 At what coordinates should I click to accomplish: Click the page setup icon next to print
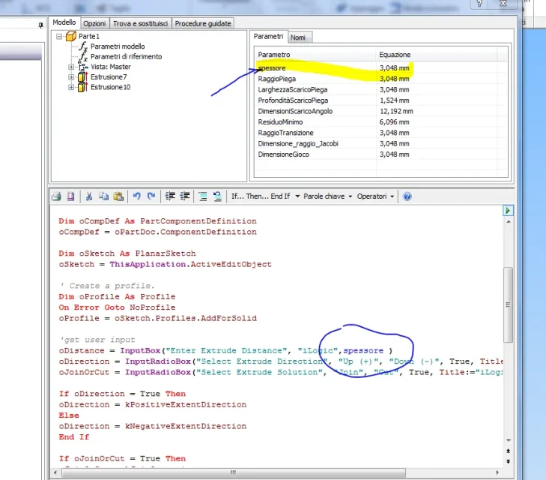click(x=70, y=196)
